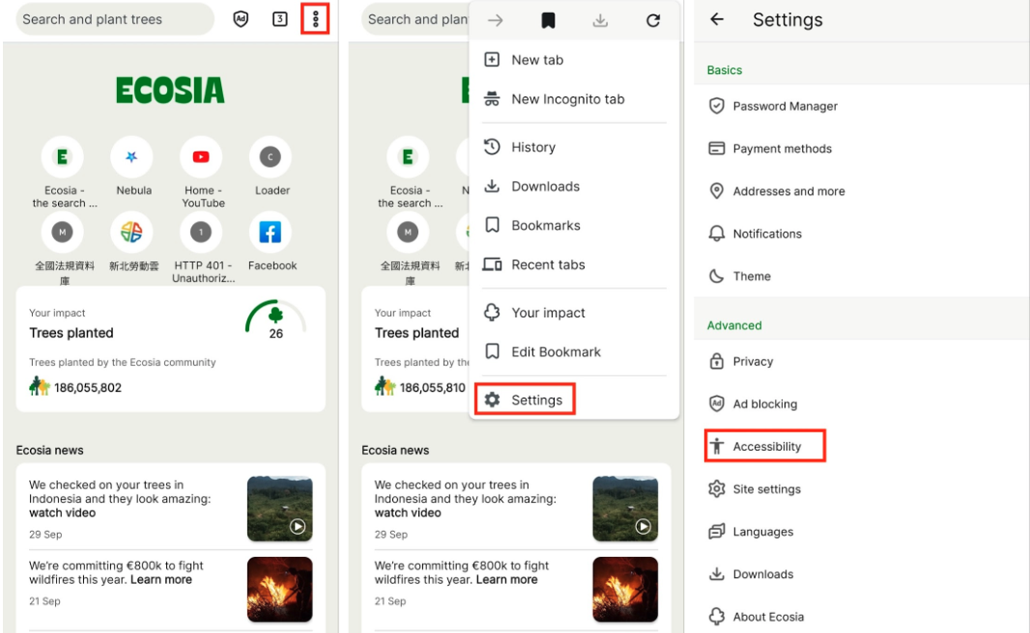Viewport: 1030px width, 633px height.
Task: Click the '29 Sep' date on the left screen
Action: (45, 535)
